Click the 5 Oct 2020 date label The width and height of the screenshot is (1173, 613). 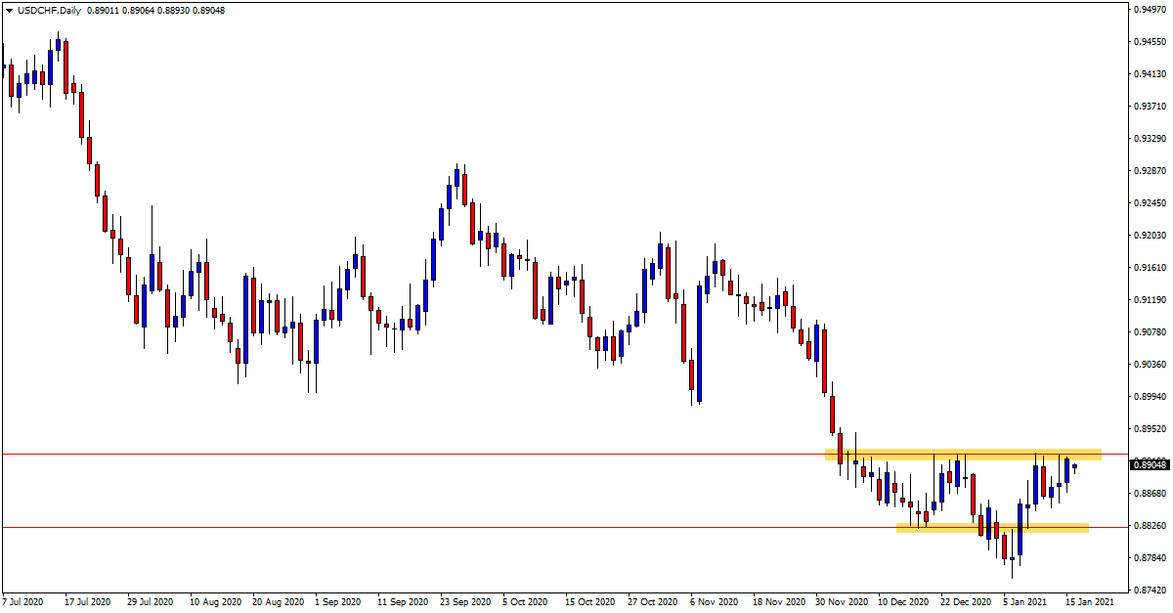[526, 603]
